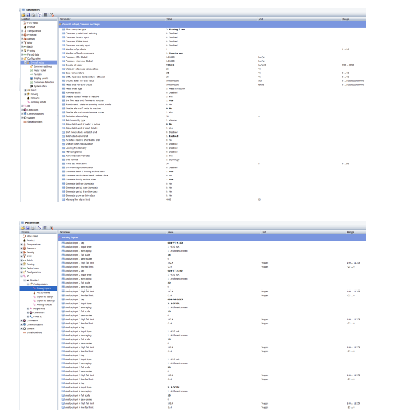Select the Flow computer type parameter row

pos(212,29)
